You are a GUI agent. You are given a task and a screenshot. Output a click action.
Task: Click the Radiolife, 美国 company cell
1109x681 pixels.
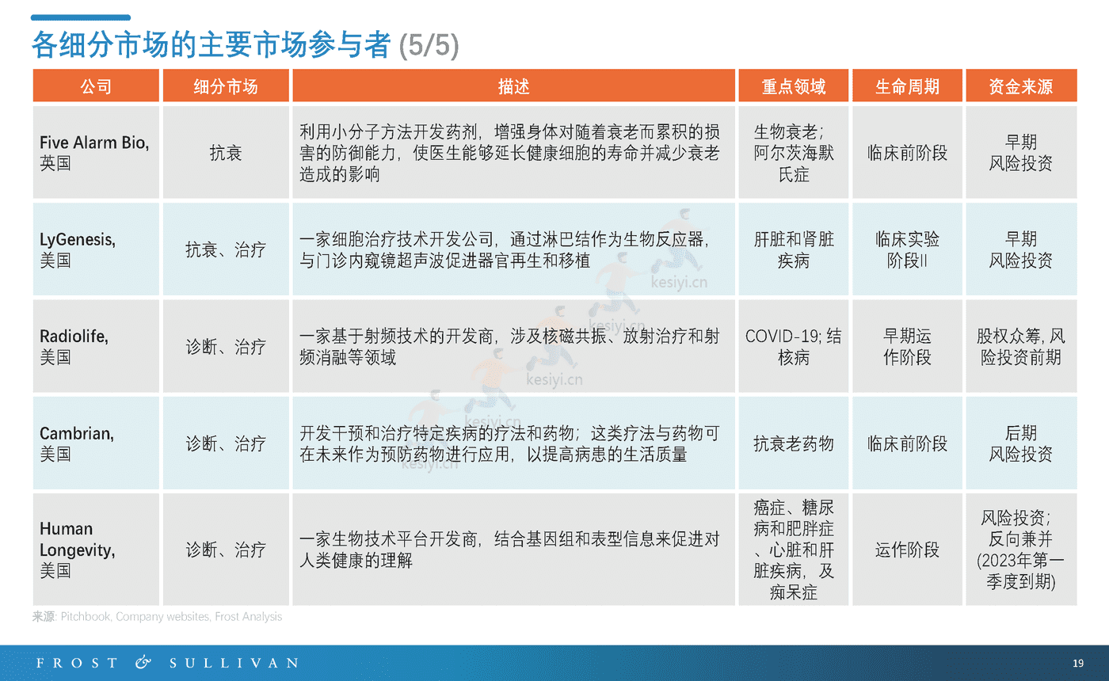coord(96,346)
